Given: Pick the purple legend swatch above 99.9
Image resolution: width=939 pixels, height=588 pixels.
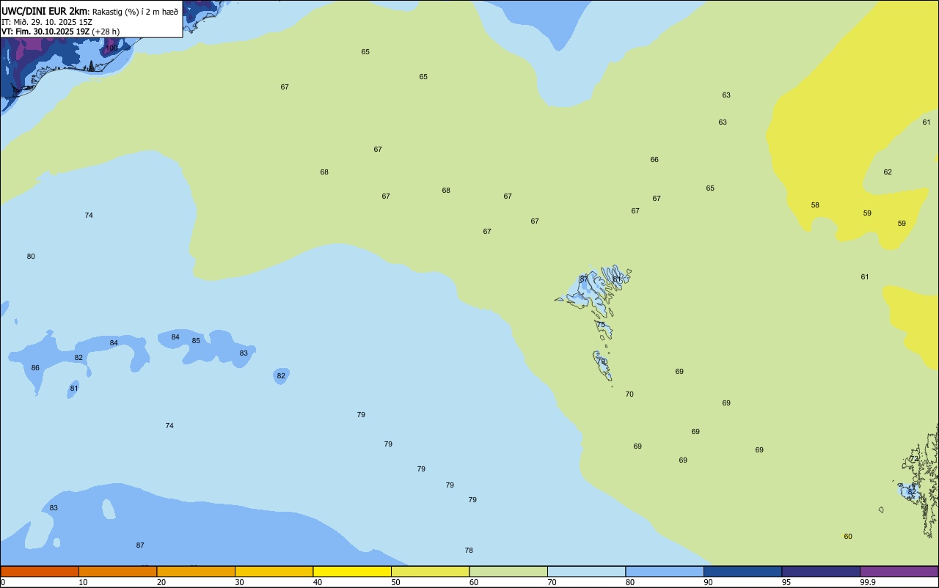Looking at the screenshot, I should [x=899, y=571].
